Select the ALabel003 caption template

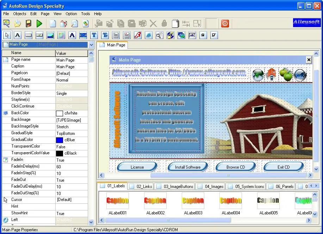click(x=193, y=203)
